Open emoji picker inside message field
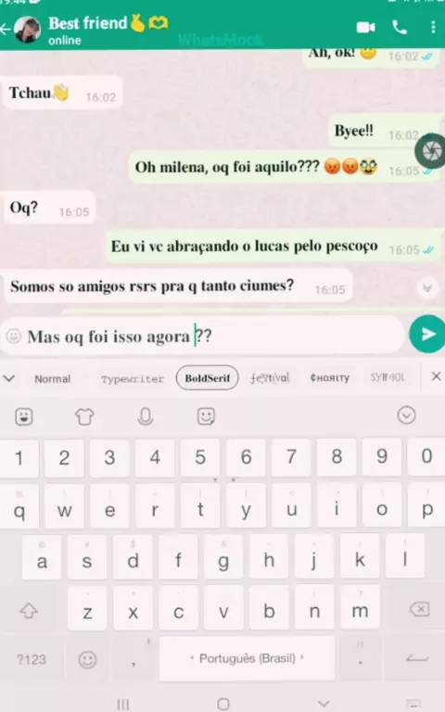Screen dimensions: 445x712 click(x=14, y=336)
